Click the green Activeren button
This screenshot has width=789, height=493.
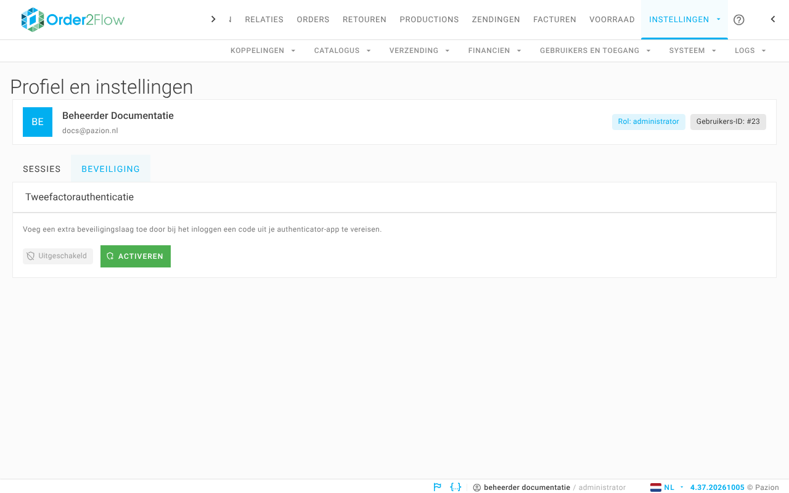click(136, 256)
